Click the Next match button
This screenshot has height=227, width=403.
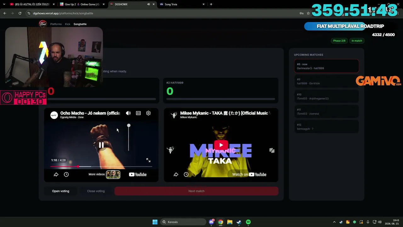(x=196, y=191)
